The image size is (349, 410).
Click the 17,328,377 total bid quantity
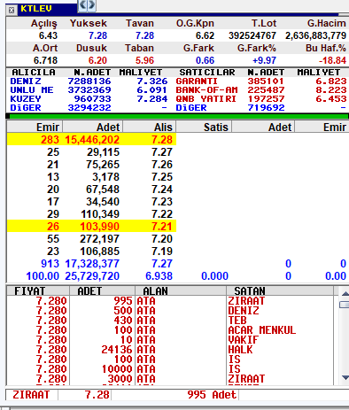point(92,264)
